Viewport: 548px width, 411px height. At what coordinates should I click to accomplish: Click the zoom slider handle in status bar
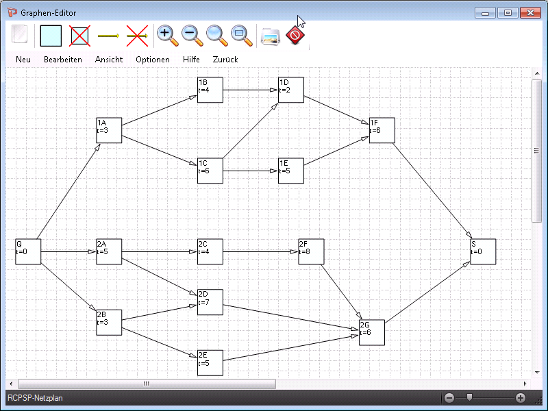[x=469, y=397]
